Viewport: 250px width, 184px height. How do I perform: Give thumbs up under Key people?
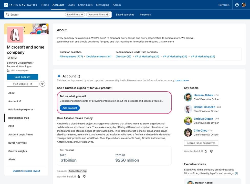(x=206, y=151)
